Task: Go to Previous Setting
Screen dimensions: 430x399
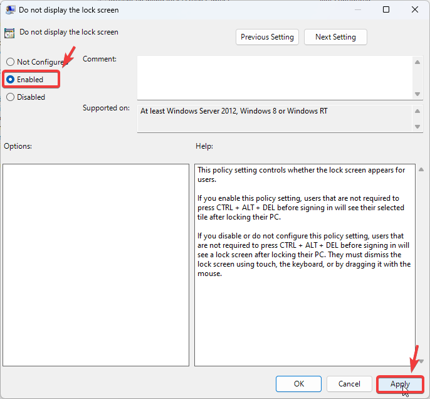Action: point(267,37)
